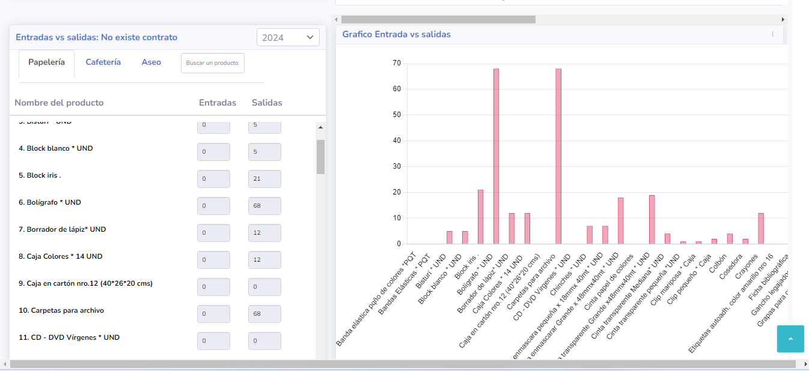Switch to the Papelería tab
The height and width of the screenshot is (371, 809).
[x=46, y=62]
